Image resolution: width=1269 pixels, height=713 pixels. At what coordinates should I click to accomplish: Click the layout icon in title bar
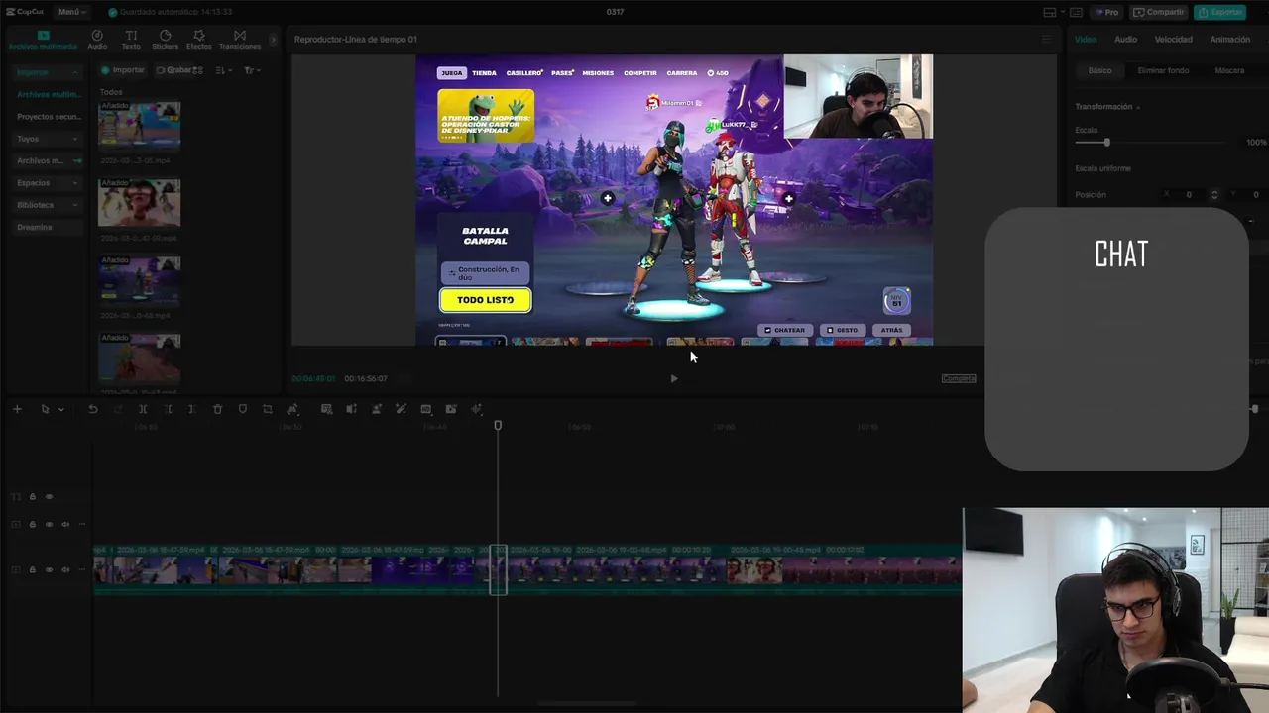tap(1050, 12)
